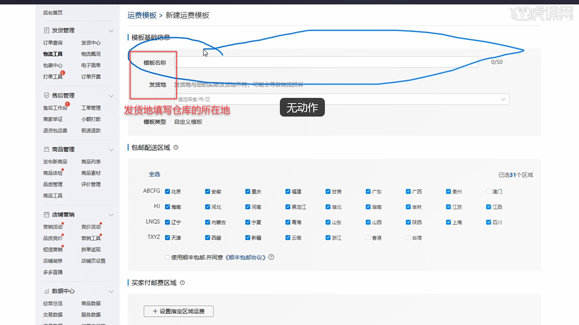Image resolution: width=579 pixels, height=325 pixels.
Task: Open 商品素材 menu item
Action: tap(91, 173)
